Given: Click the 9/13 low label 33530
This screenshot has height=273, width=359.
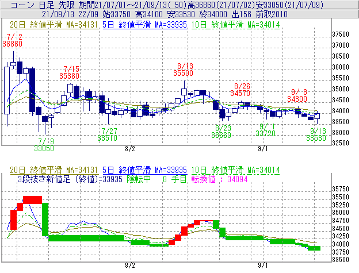Looking at the screenshot, I should 317,139.
